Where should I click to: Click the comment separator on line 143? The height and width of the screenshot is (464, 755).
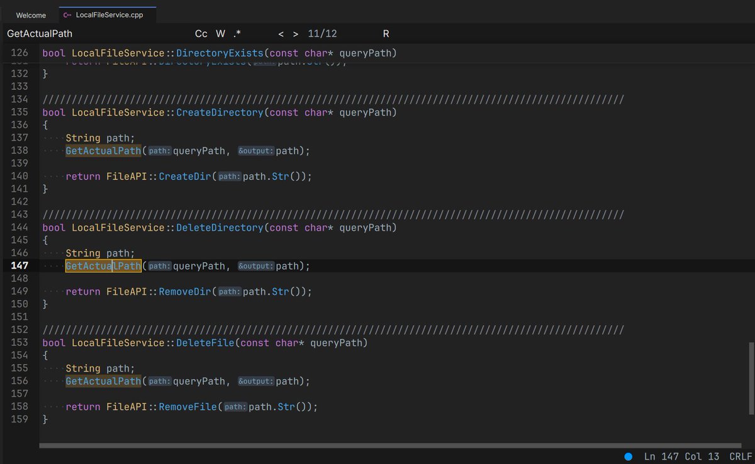[333, 215]
